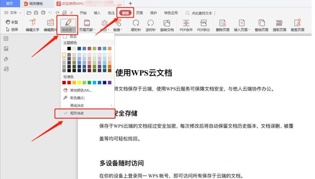315x179 pixels.
Task: Add a new tab with plus button
Action: (x=130, y=3)
